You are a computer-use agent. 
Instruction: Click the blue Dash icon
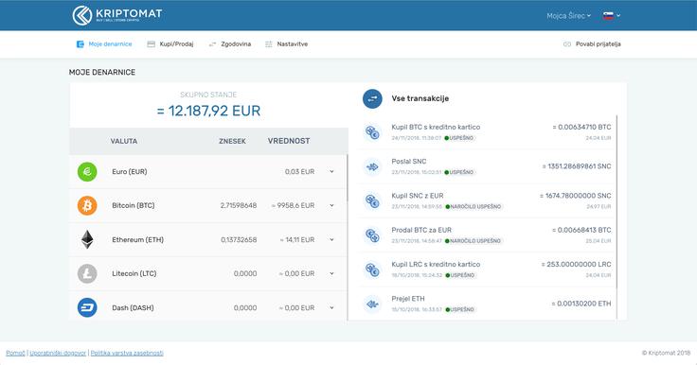point(87,307)
